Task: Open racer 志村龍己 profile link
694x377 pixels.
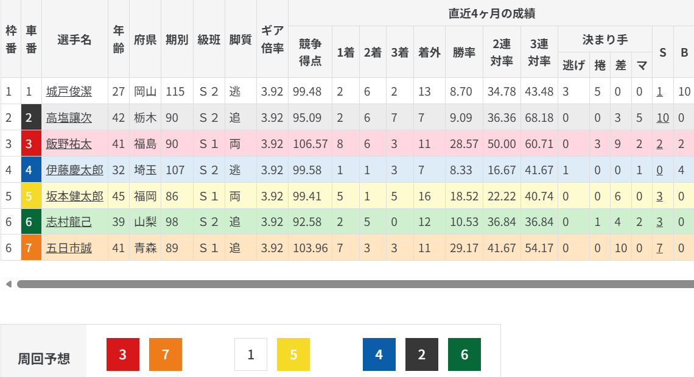Action: pos(69,222)
